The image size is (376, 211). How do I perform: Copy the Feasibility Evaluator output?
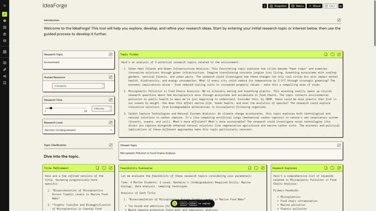tap(250, 168)
